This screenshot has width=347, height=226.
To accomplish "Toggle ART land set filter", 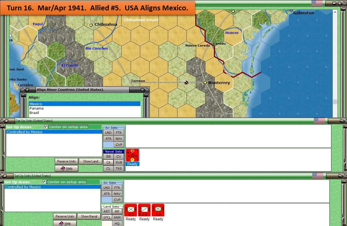I will [x=107, y=211].
